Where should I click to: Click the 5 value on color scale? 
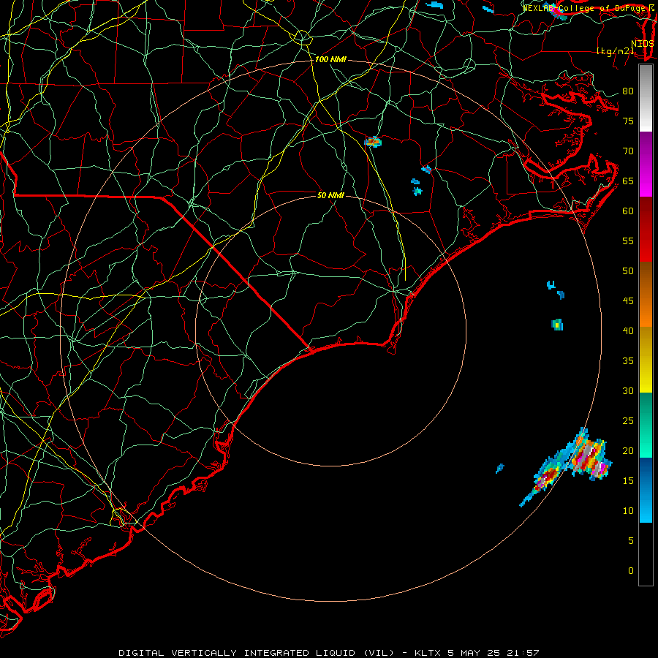[x=630, y=541]
